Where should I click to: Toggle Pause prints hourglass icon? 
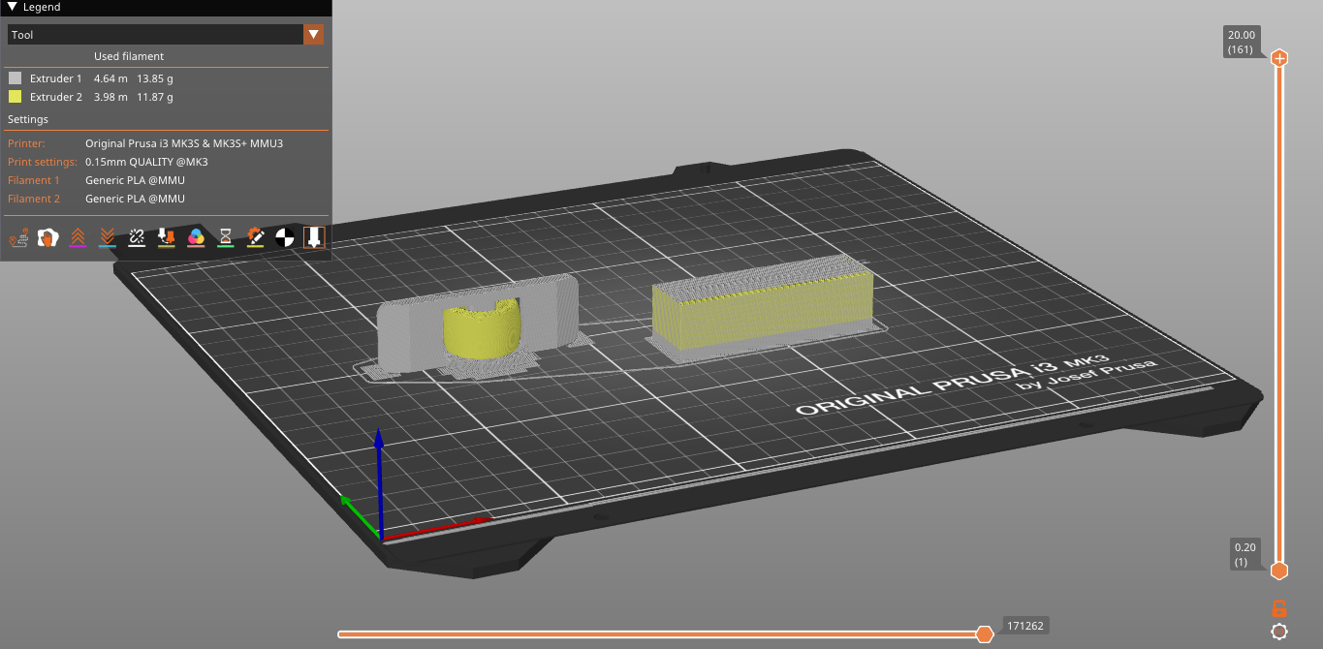pyautogui.click(x=225, y=237)
